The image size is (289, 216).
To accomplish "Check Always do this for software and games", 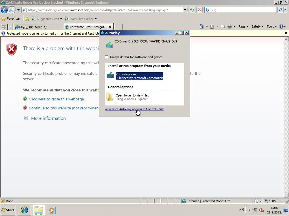I will pos(106,57).
